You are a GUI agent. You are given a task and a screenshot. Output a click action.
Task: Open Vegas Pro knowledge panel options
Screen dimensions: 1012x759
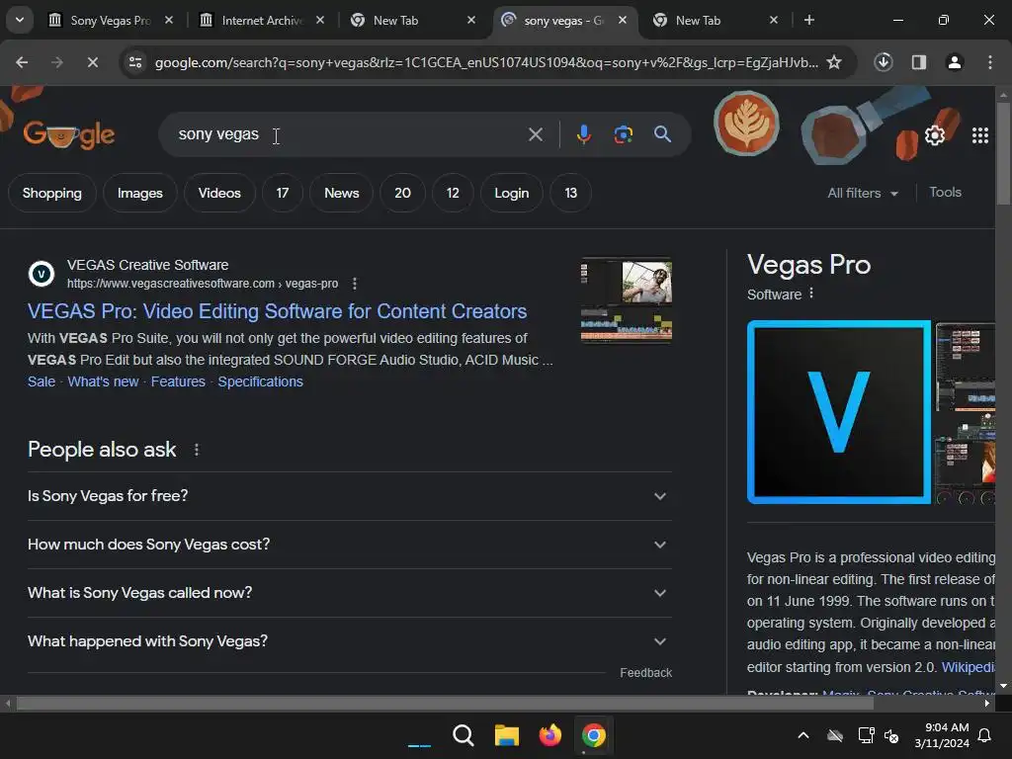click(x=811, y=294)
